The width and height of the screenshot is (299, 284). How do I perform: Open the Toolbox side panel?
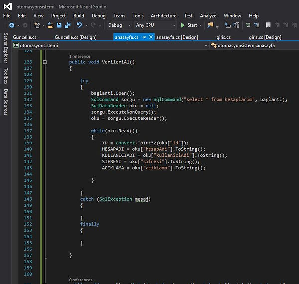click(x=6, y=76)
